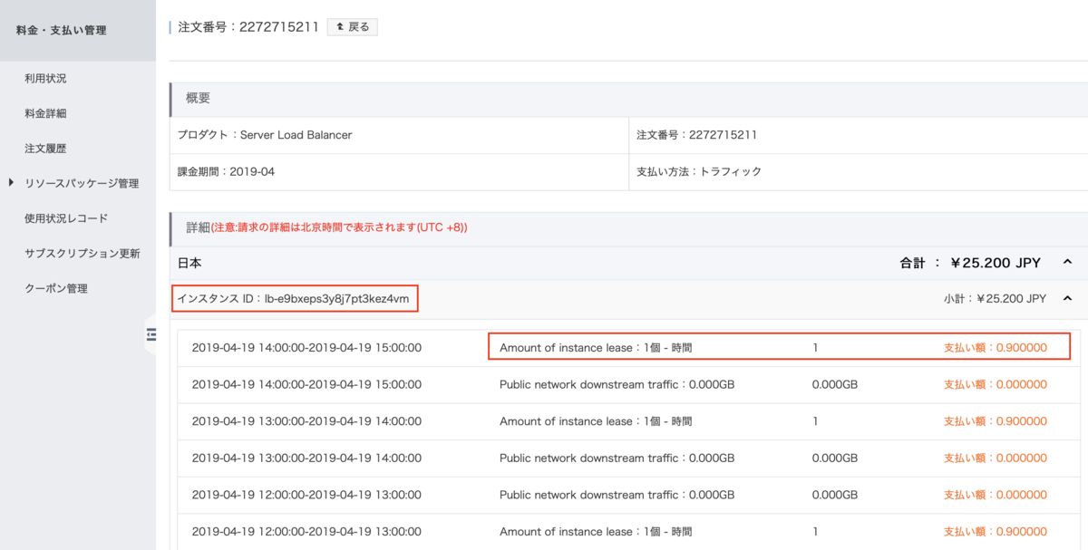Select リソースパッケージ管理 menu item
This screenshot has width=1088, height=550.
point(82,183)
